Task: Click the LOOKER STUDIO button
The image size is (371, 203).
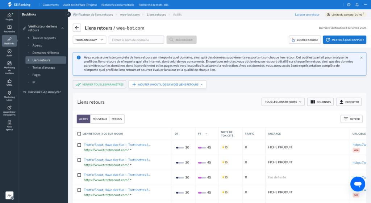Action: pyautogui.click(x=305, y=40)
